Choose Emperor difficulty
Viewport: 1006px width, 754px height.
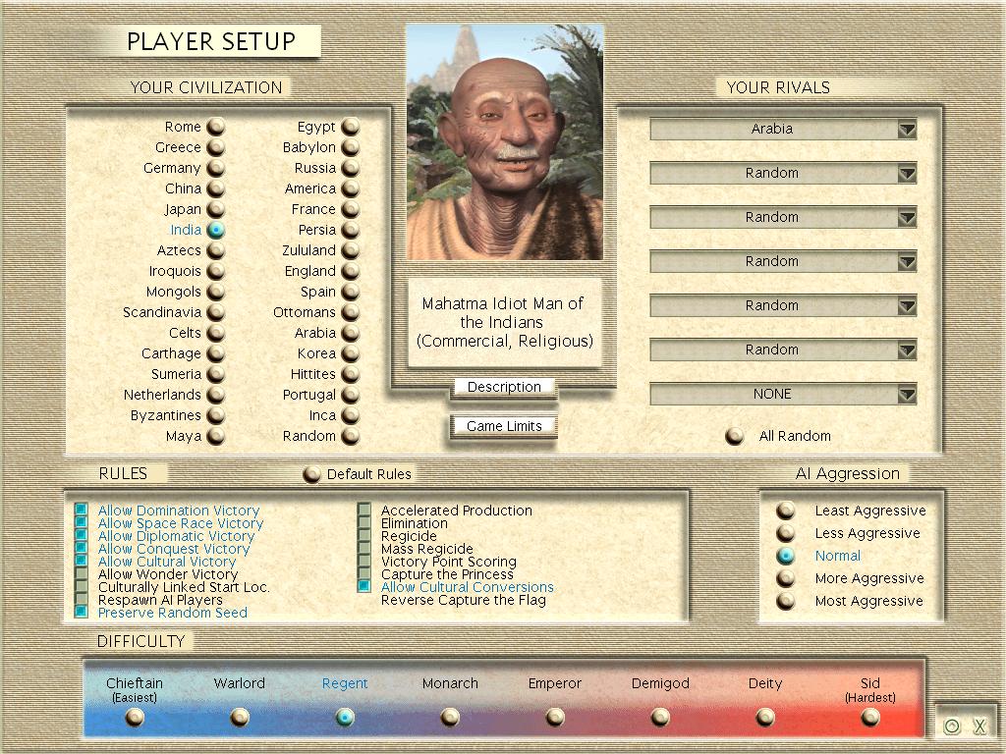pyautogui.click(x=556, y=717)
